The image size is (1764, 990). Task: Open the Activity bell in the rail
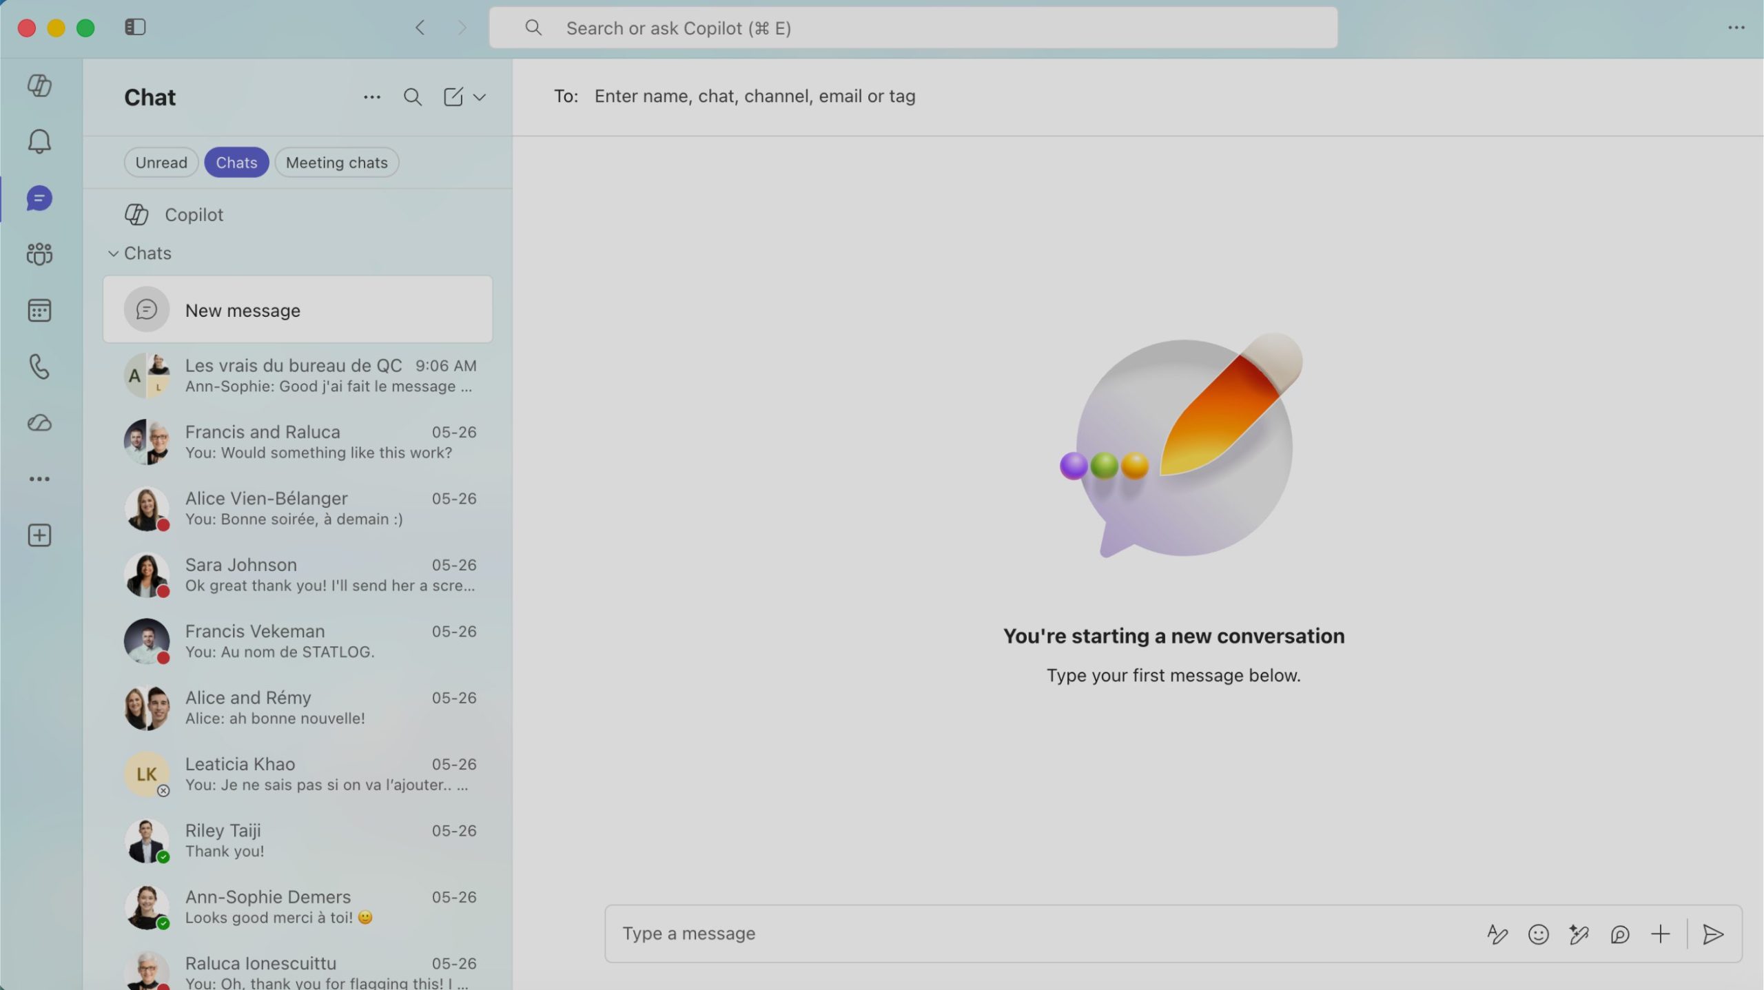(x=39, y=142)
